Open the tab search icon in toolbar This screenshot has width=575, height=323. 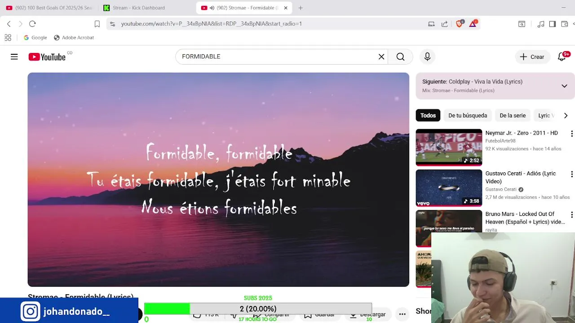(x=522, y=24)
